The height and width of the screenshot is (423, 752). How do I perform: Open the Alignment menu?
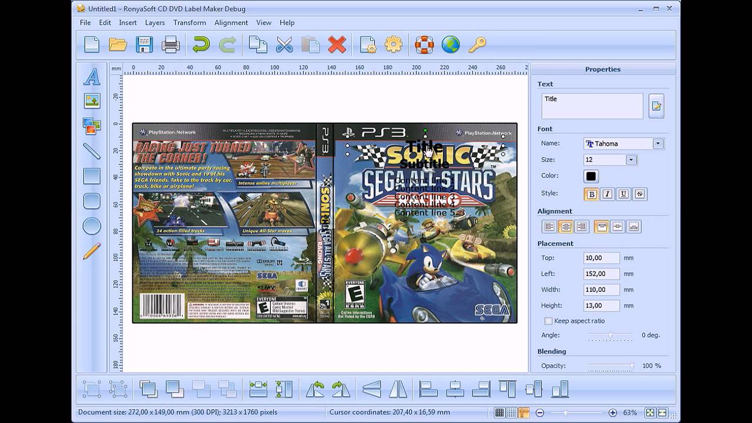click(231, 22)
